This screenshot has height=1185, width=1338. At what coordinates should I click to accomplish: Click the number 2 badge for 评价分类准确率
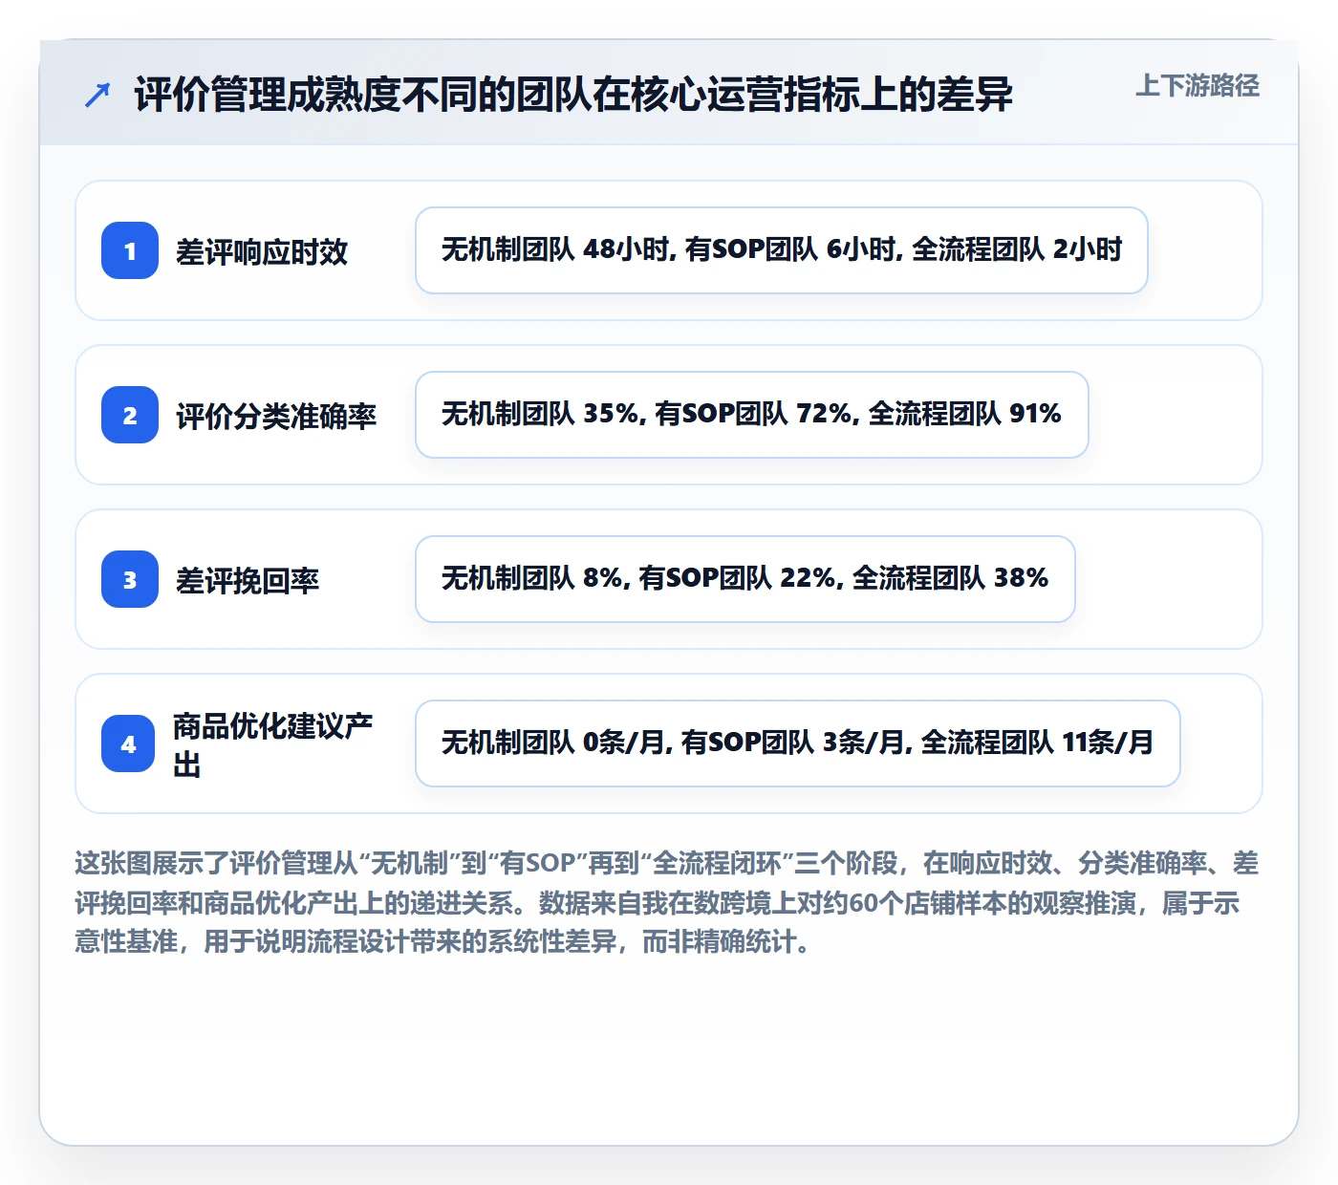pyautogui.click(x=130, y=415)
